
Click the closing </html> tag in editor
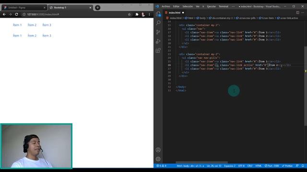pyautogui.click(x=181, y=90)
